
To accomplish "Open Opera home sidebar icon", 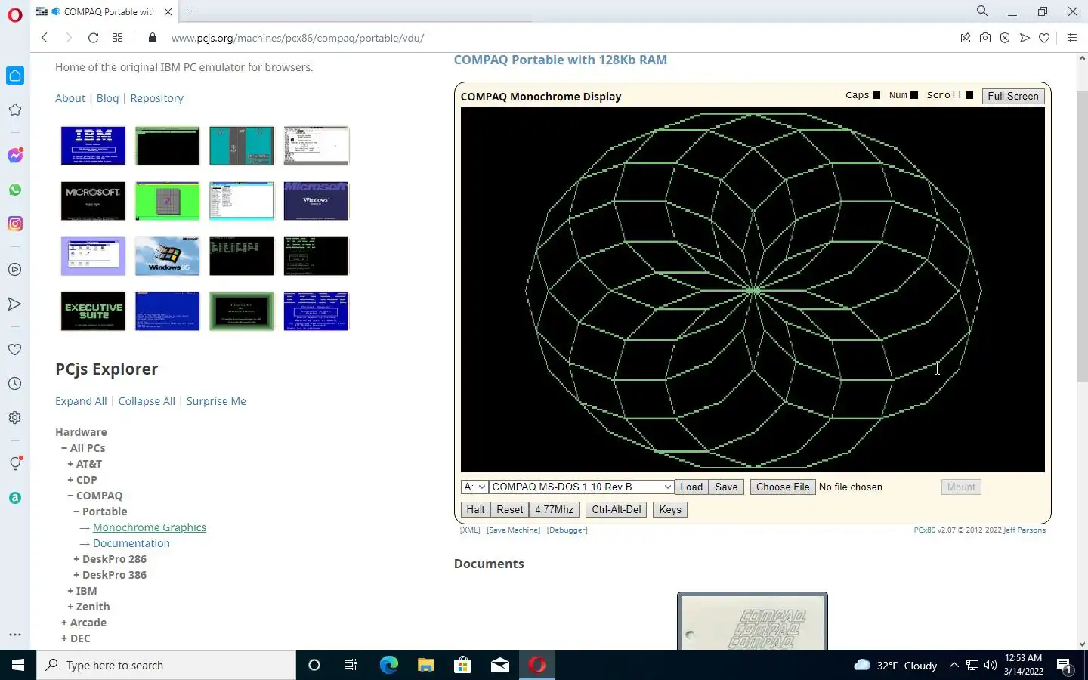I will coord(15,76).
